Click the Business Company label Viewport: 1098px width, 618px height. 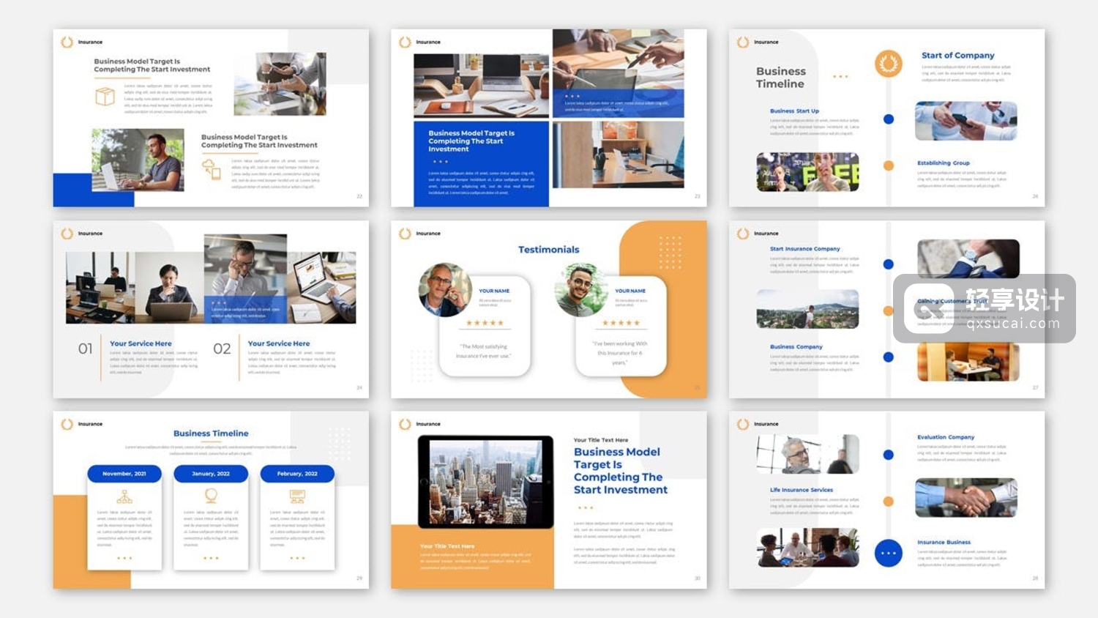pos(796,347)
